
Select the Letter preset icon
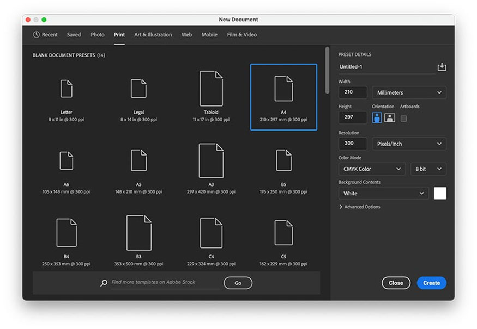tap(67, 89)
